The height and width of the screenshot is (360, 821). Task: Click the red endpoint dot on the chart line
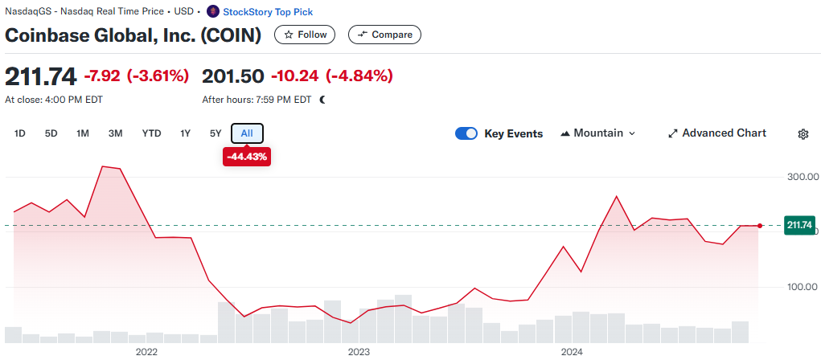[760, 226]
